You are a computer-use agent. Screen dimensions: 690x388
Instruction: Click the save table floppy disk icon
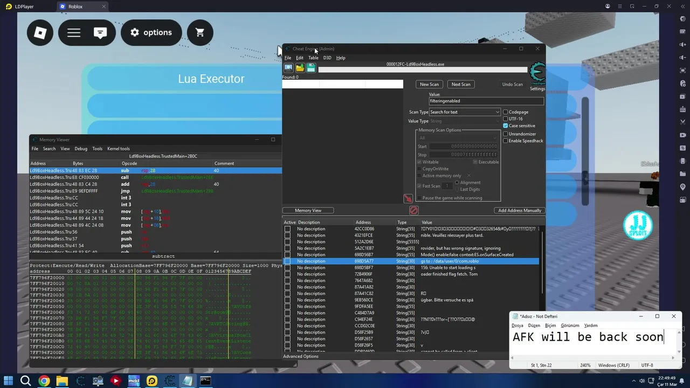pos(311,68)
